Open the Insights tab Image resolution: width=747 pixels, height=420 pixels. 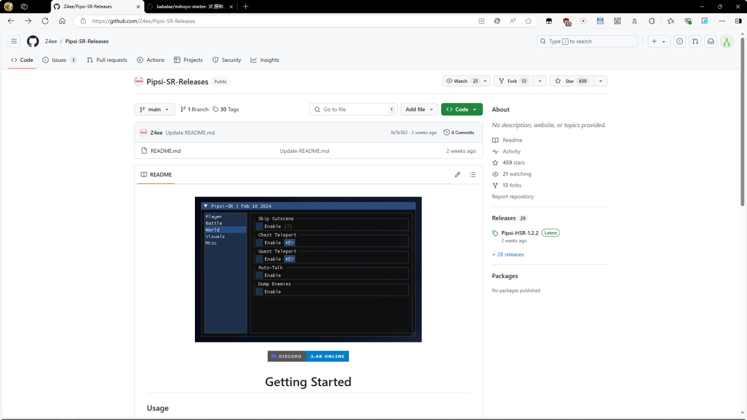click(265, 60)
